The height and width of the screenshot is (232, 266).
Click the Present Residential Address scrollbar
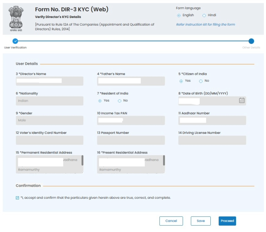tap(164, 160)
